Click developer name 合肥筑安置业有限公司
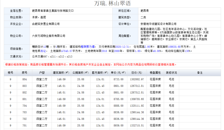 pyautogui.click(x=46, y=24)
